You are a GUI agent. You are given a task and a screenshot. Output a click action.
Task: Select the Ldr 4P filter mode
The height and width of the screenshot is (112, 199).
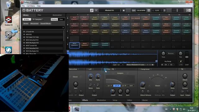click(x=124, y=86)
